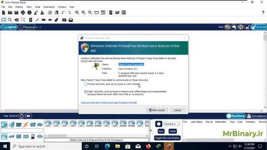Save the network with floppy icon

tap(16, 12)
